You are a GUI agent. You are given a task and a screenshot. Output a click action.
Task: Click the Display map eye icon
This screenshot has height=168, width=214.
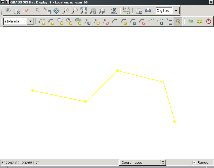(8, 10)
